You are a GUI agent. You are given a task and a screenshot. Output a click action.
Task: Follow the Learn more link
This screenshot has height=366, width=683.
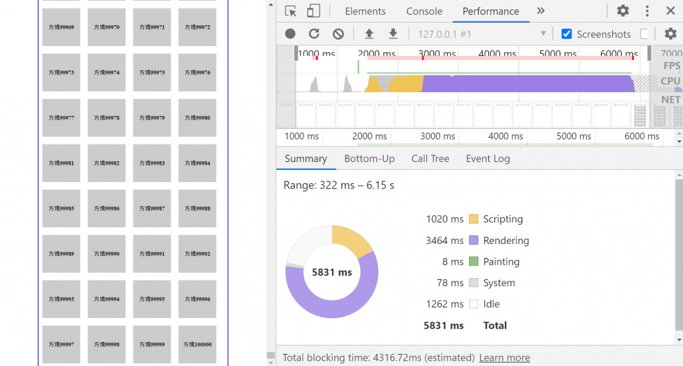[504, 358]
